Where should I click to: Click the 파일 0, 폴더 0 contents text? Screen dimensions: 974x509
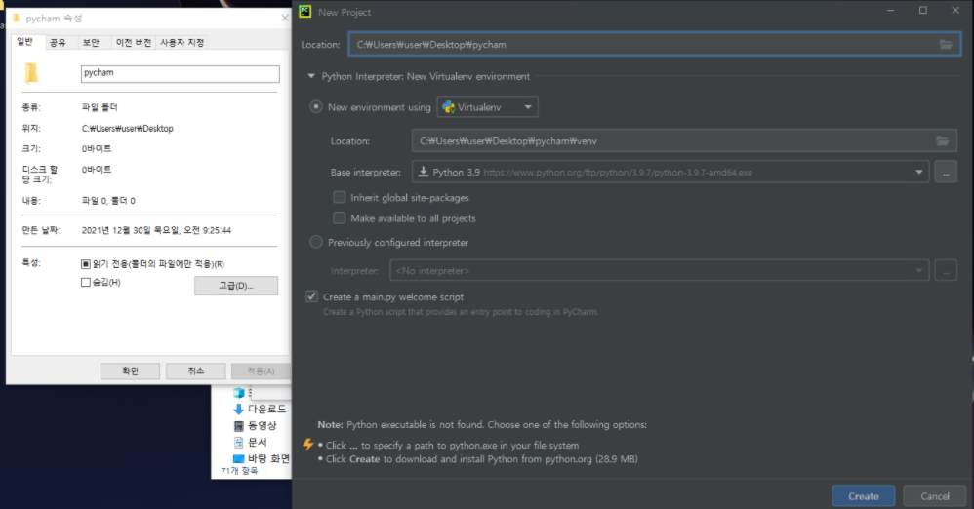click(x=108, y=201)
